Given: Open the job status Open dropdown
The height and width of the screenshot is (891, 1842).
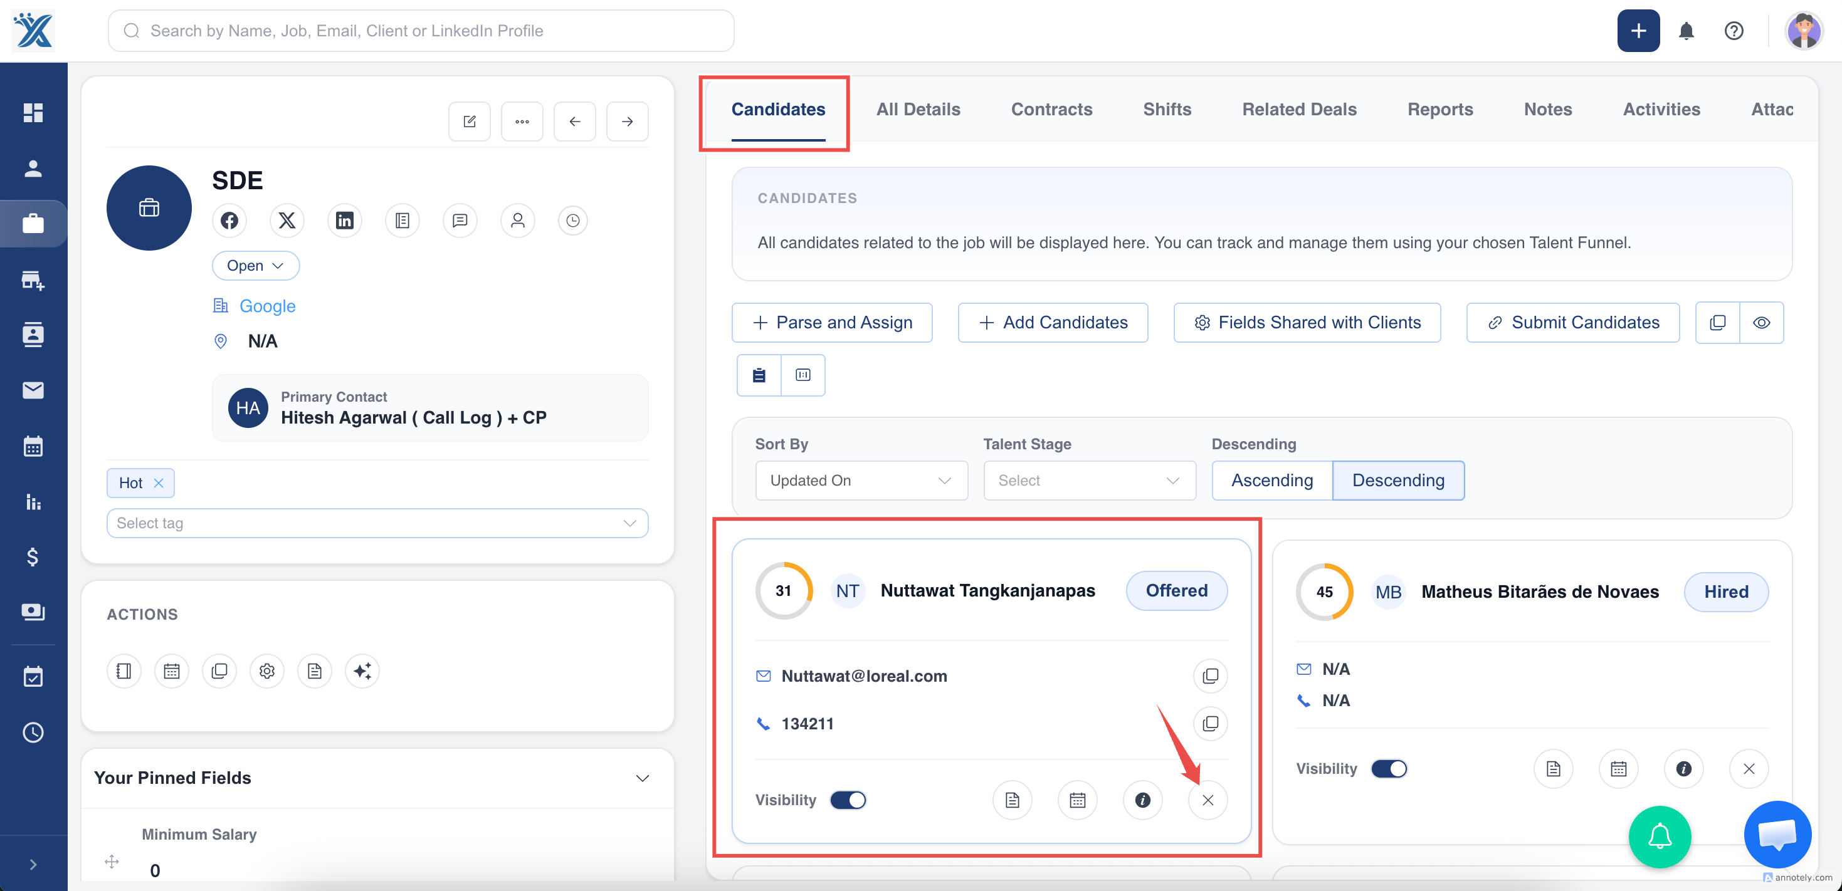Looking at the screenshot, I should (x=255, y=266).
